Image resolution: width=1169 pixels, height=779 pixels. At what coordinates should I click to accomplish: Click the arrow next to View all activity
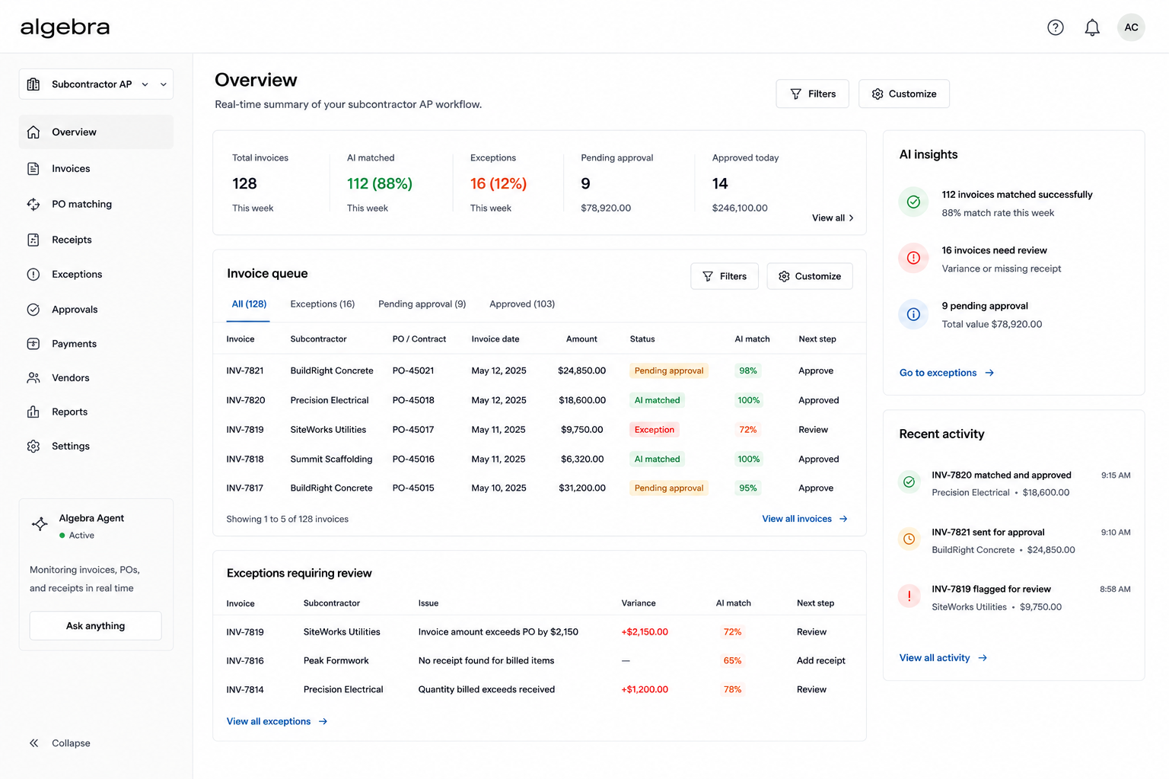tap(983, 658)
